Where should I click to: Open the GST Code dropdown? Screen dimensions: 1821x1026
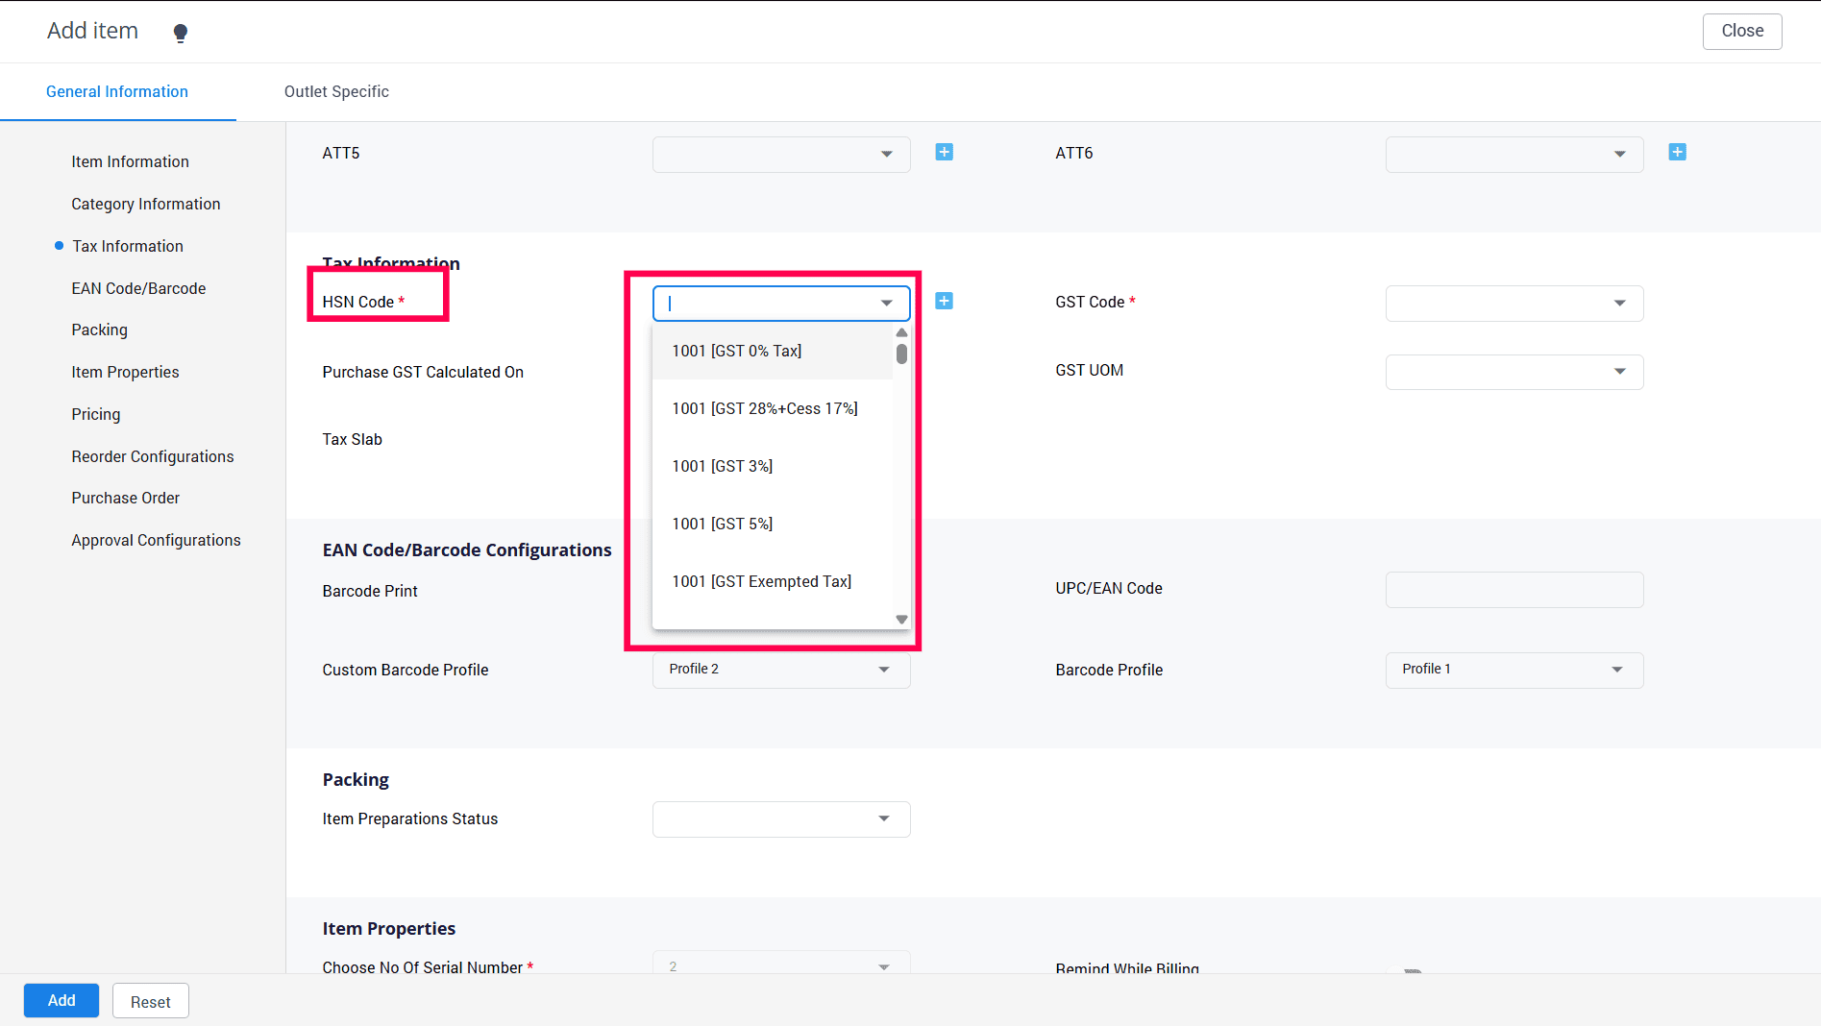(1513, 304)
